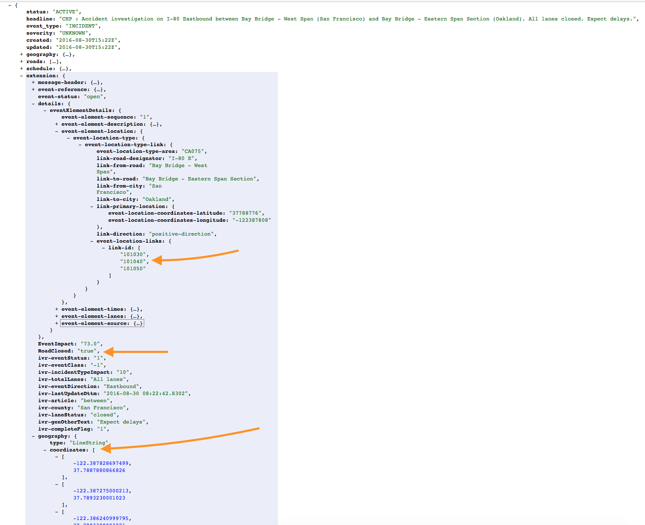Click coordinate value 37.7893230001023
This screenshot has width=645, height=525.
click(99, 498)
